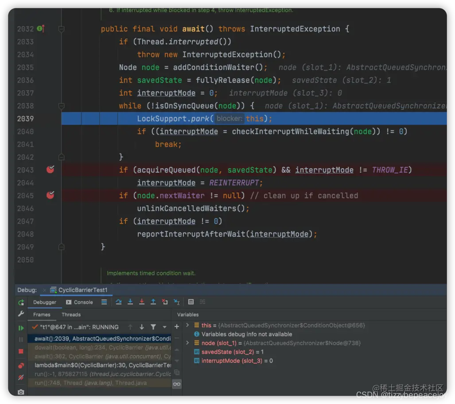
Task: Select the Frames tab
Action: tap(42, 315)
